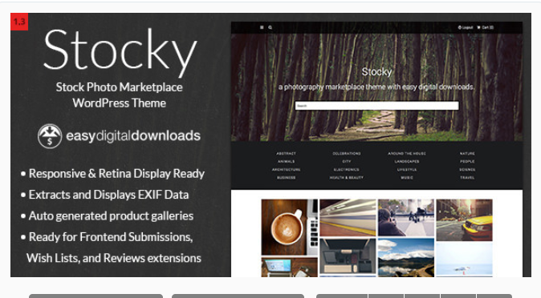Select the Business category
Image resolution: width=541 pixels, height=298 pixels.
286,177
